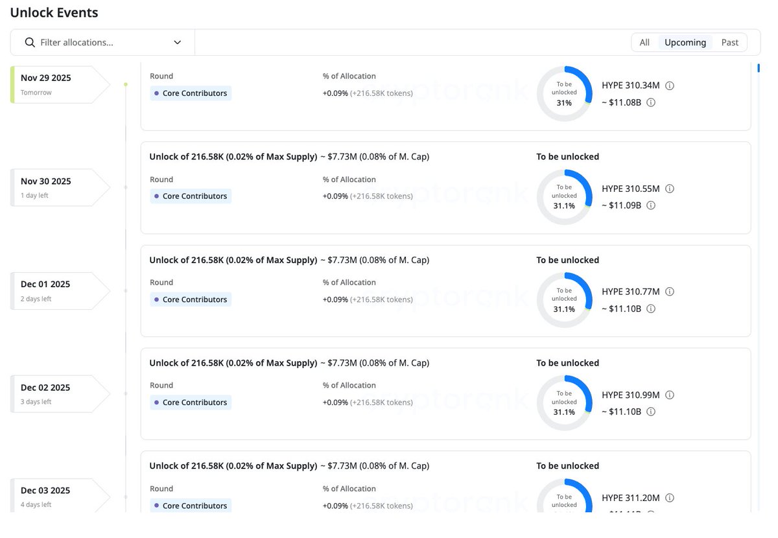This screenshot has width=778, height=538.
Task: Switch to the All tab
Action: coord(644,42)
